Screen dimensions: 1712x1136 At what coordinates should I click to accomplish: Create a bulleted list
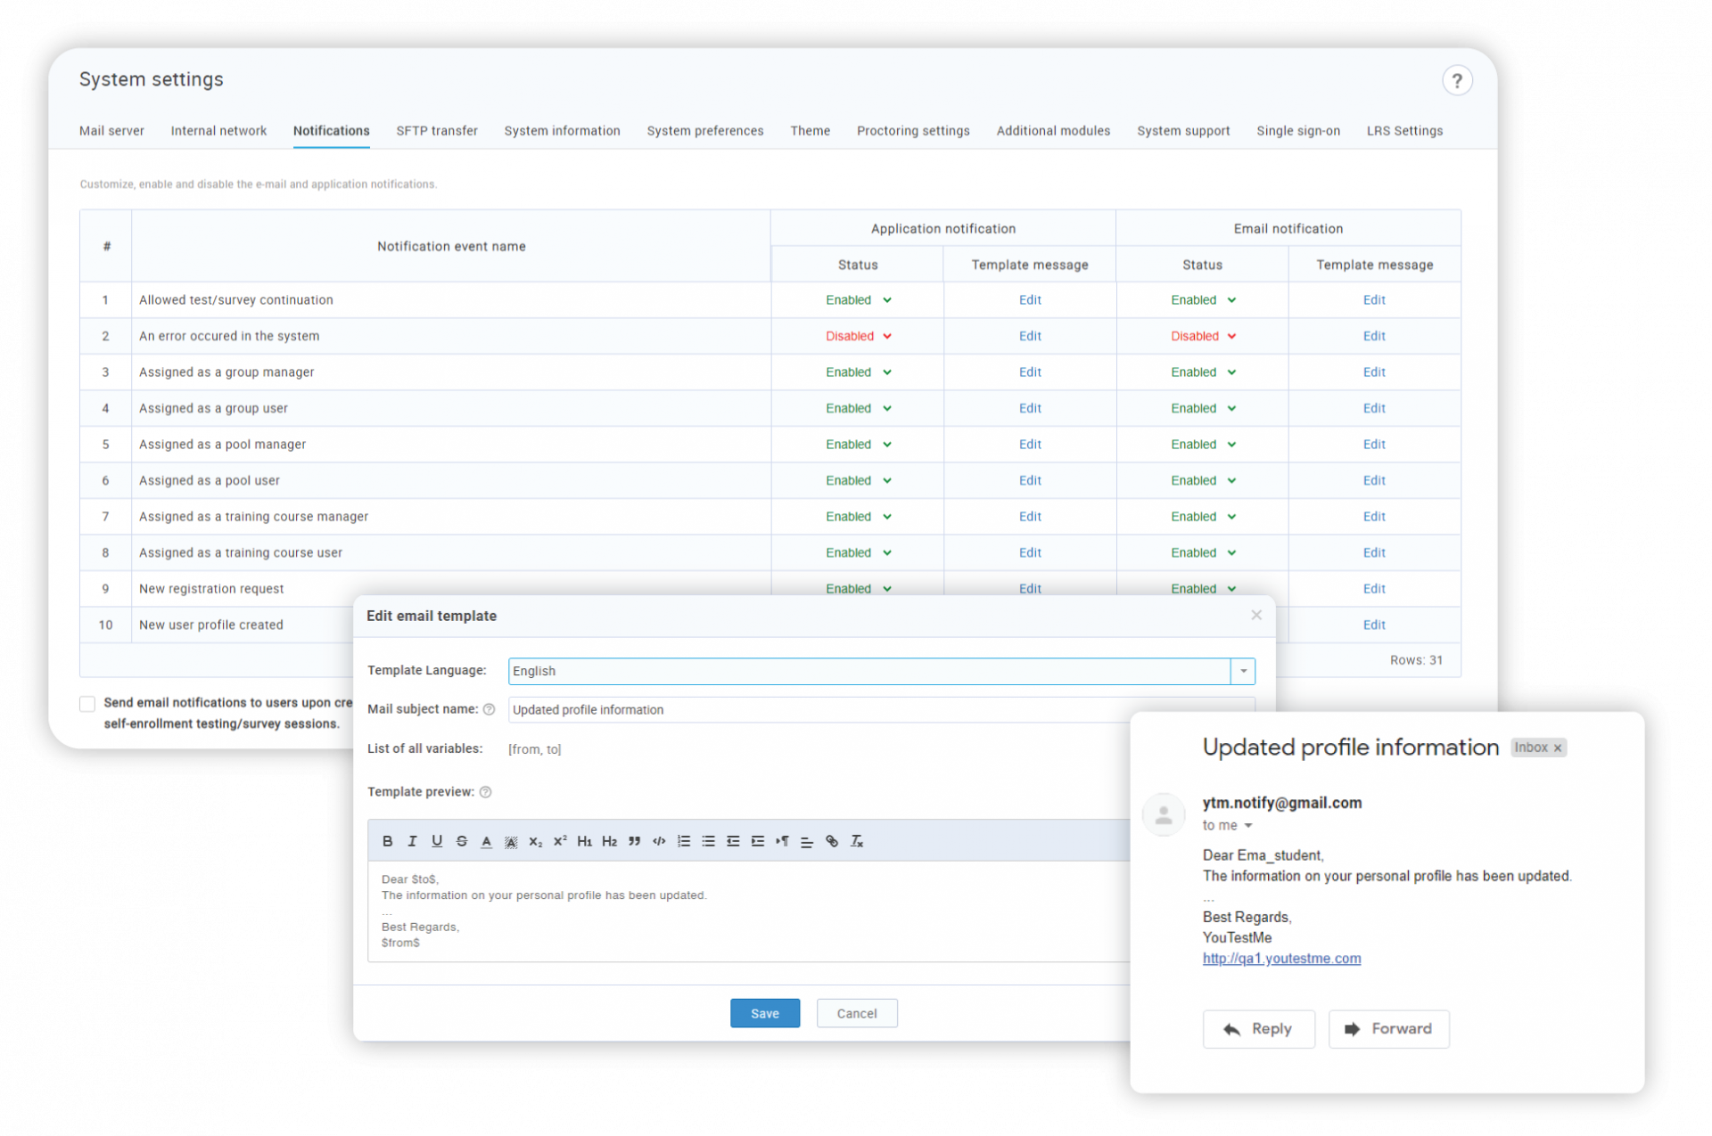[708, 841]
